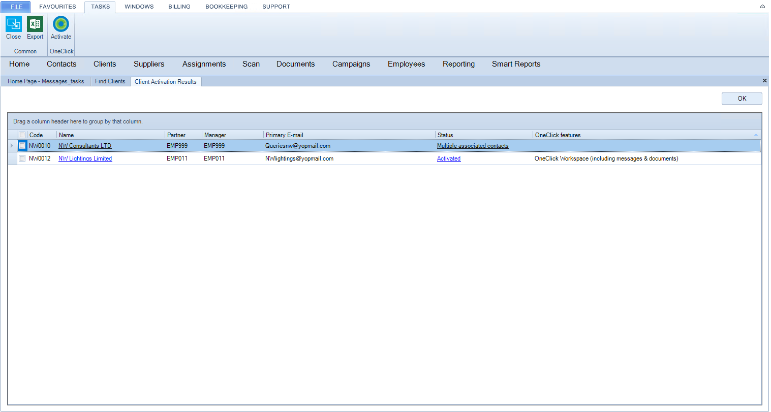This screenshot has width=771, height=412.
Task: Check the box for NW0010 row
Action: coord(22,146)
